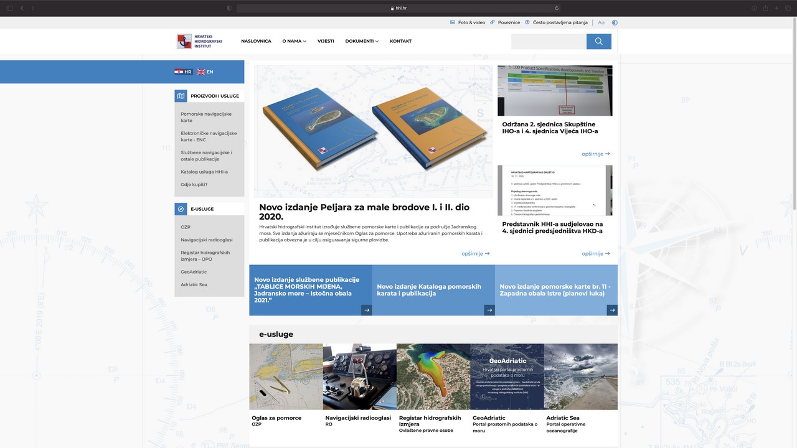Open the Hrvatski Hidrografski Institut logo
797x448 pixels.
pos(199,42)
